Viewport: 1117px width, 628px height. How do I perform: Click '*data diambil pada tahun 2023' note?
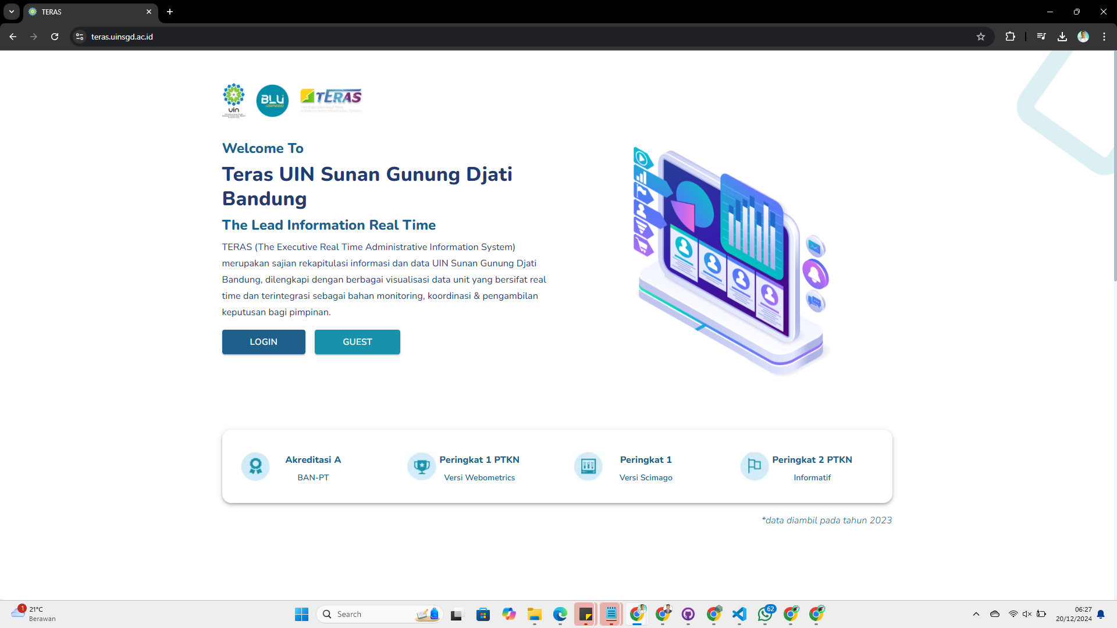[827, 520]
